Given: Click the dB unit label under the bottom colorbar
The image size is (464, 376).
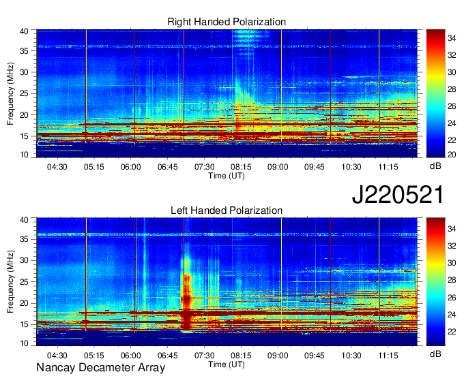Looking at the screenshot, I should (435, 354).
